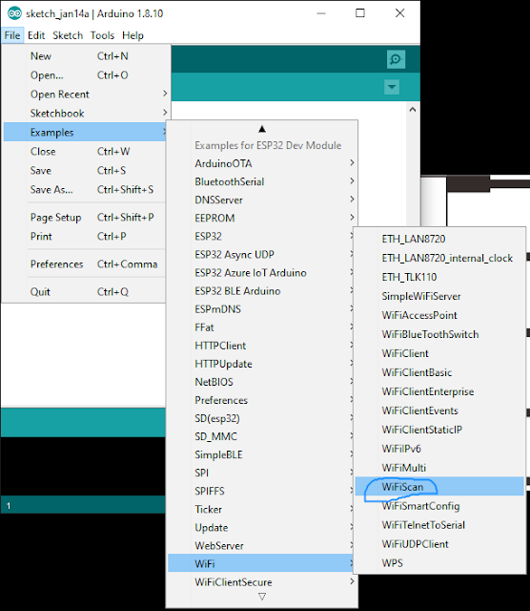
Task: Open the ETH_TLK110 example
Action: pos(439,277)
